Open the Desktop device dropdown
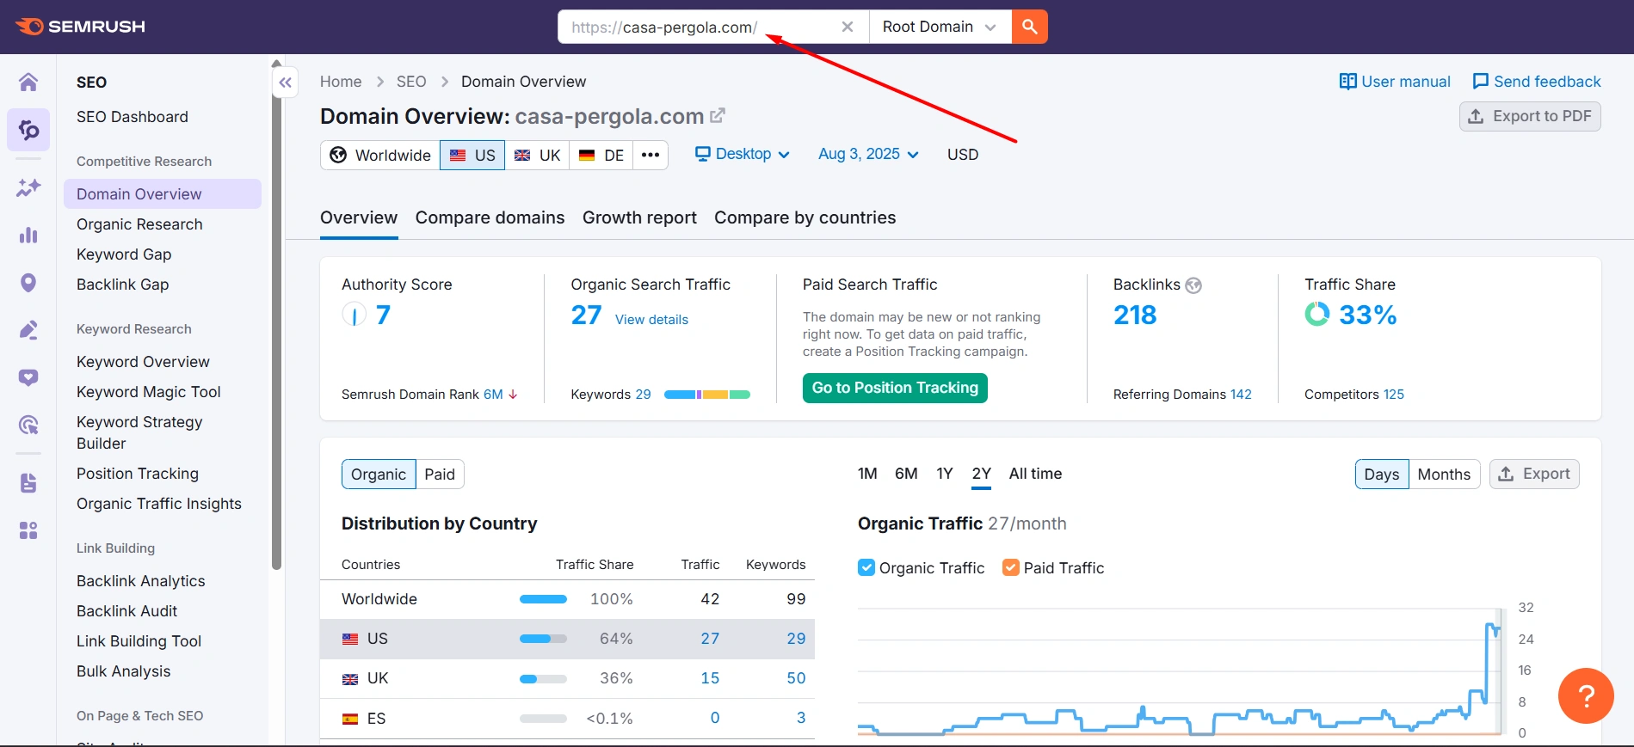 (742, 154)
